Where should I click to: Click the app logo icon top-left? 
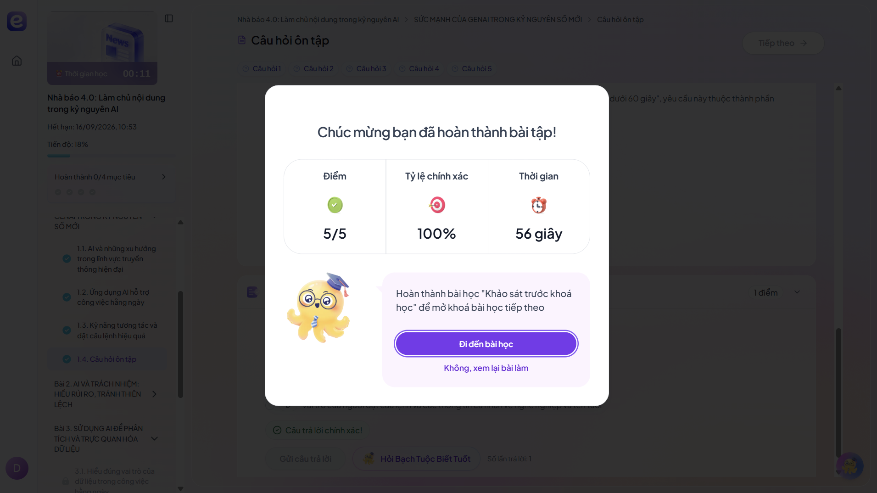pyautogui.click(x=17, y=21)
